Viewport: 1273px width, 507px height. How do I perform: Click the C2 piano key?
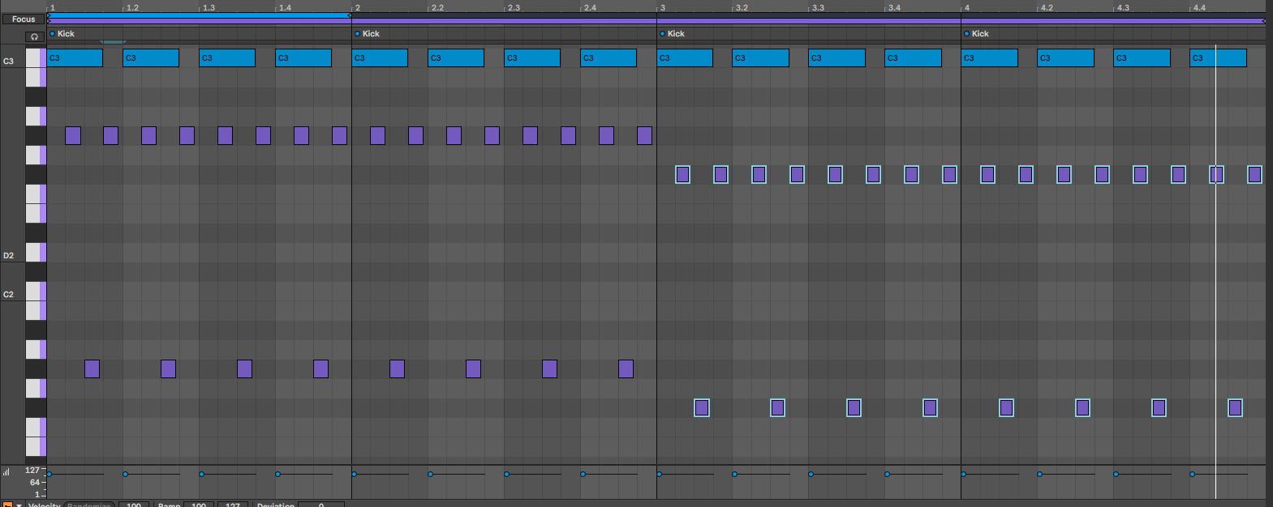tap(36, 291)
